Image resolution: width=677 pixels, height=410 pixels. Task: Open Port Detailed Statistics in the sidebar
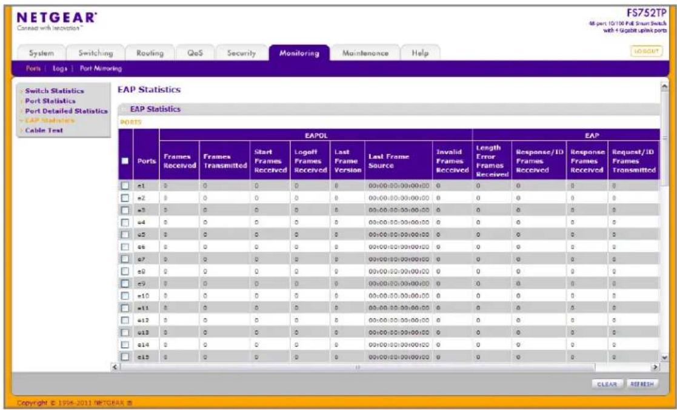point(66,111)
